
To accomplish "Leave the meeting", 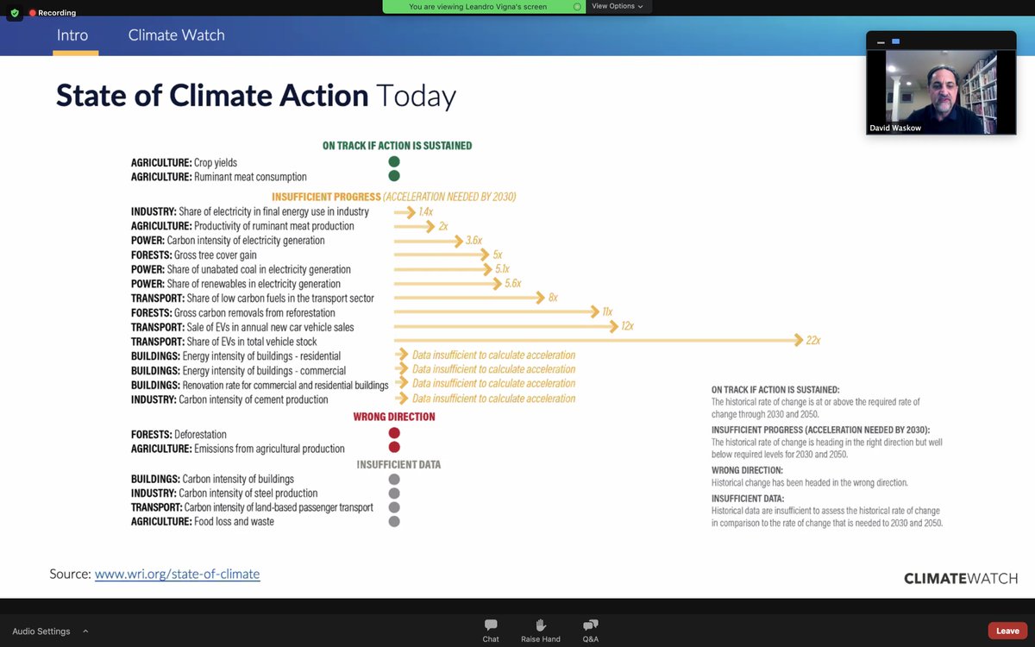I will pos(1007,631).
